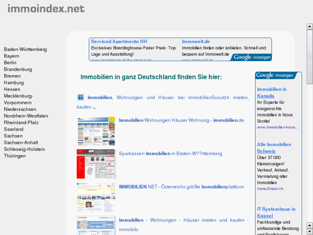This screenshot has width=313, height=235.
Task: Open IMMOBILIEN.NET Österreichs größte Immobilienplattform link
Action: 181,187
